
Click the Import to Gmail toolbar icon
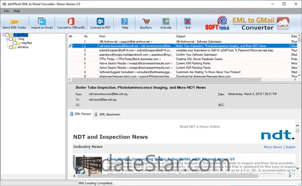42,21
